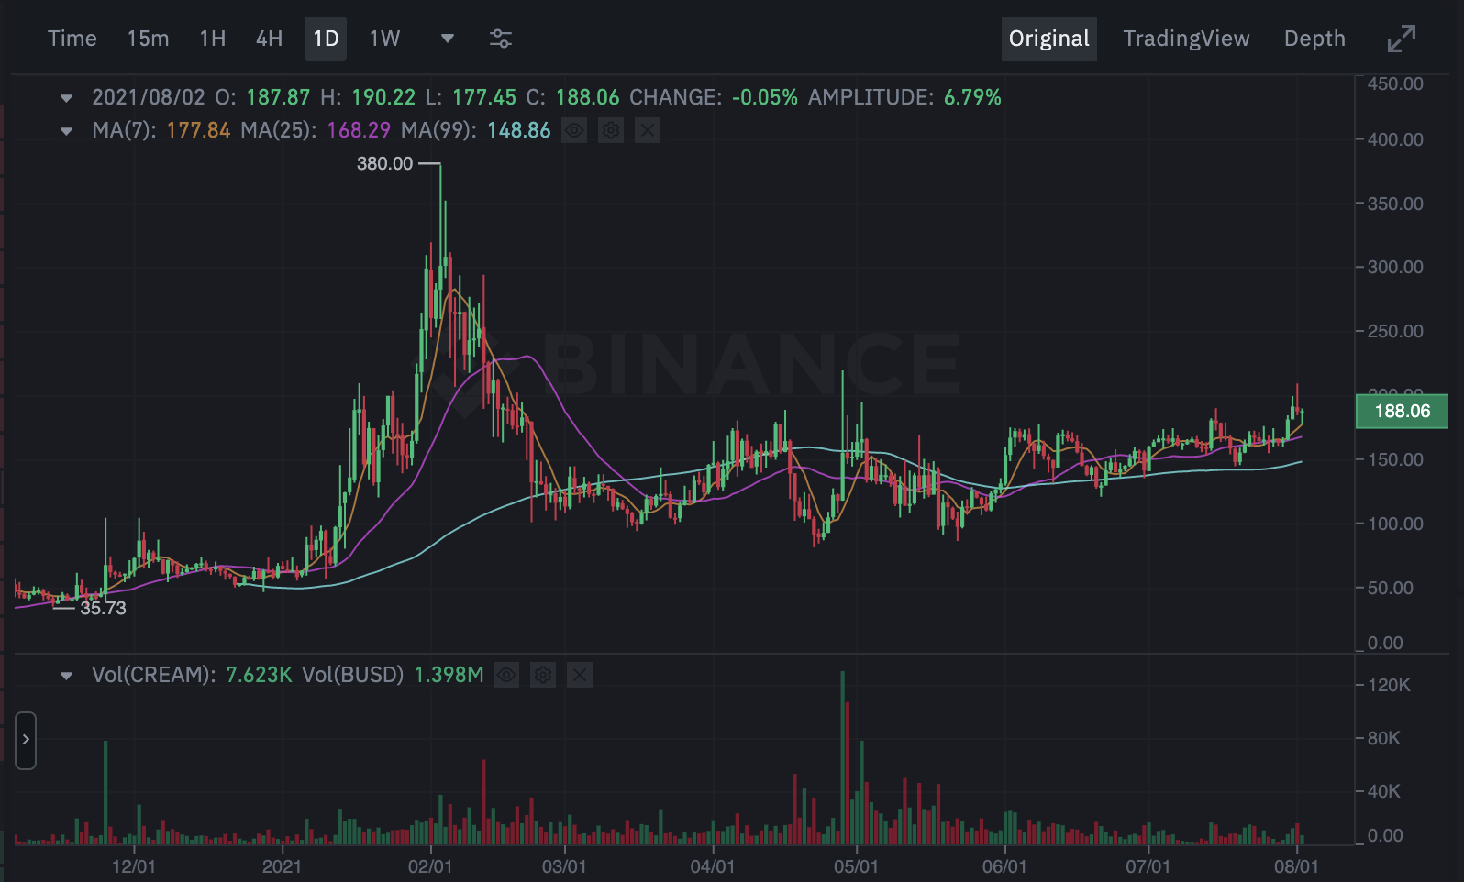Remove the MA indicator with X icon

648,130
